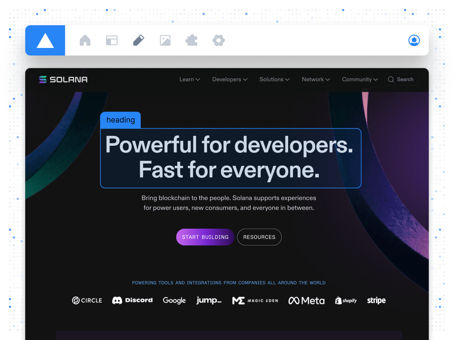Viewport: 454px width, 340px height.
Task: Click the Solana logo
Action: tap(63, 79)
